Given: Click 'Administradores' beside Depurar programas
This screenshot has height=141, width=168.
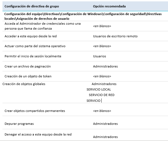Looking at the screenshot, I should click(105, 124).
